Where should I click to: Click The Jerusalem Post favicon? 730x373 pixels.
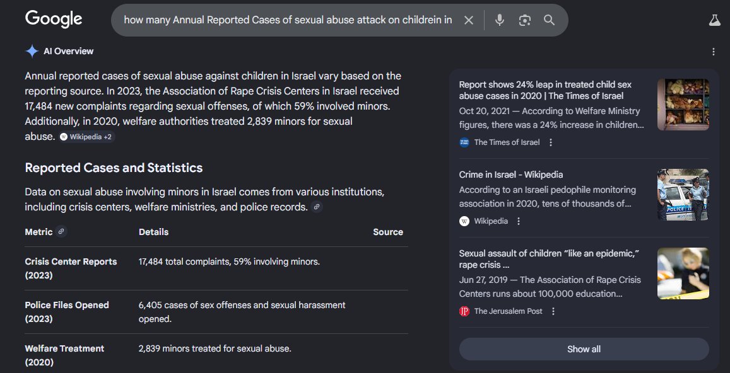point(464,311)
